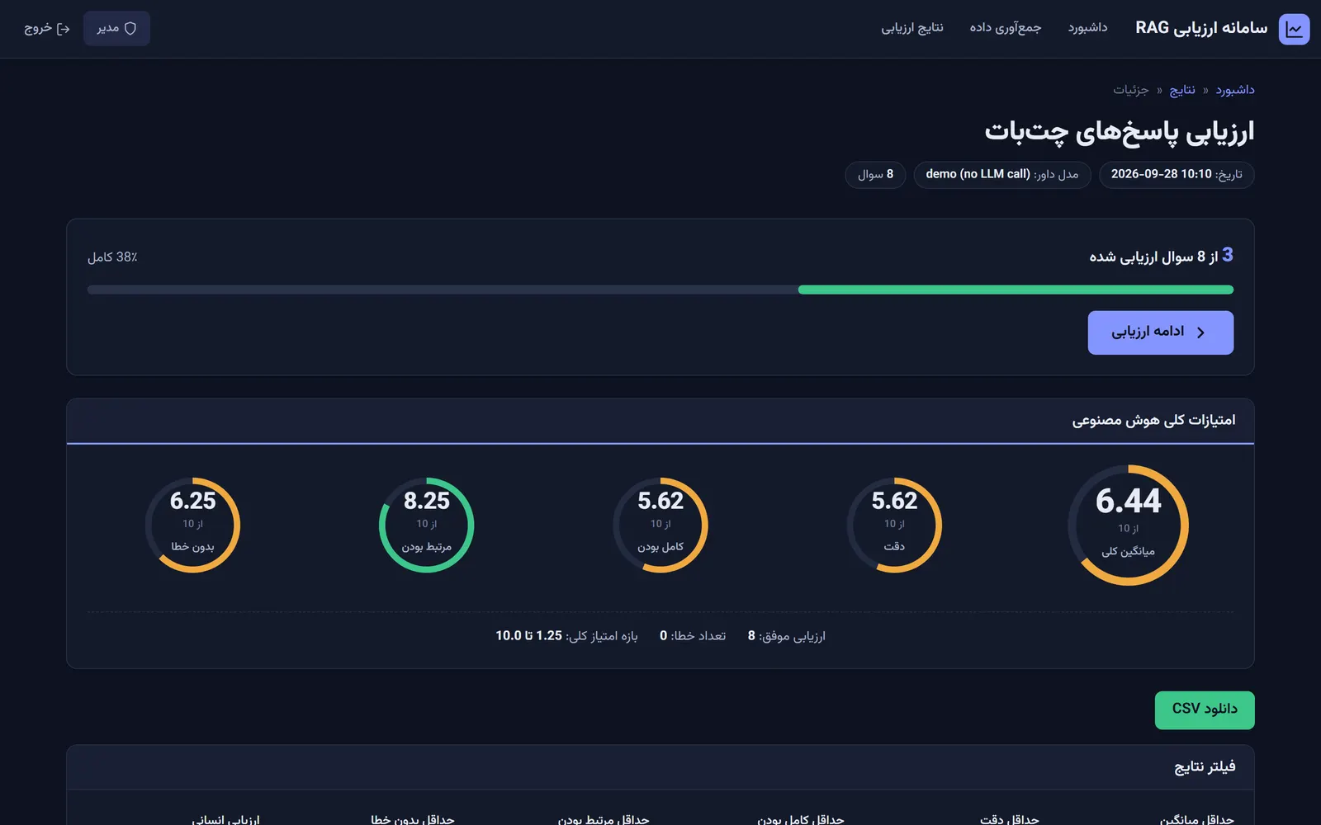Go to نتایج via breadcrumb link
Viewport: 1321px width, 825px height.
pos(1182,90)
